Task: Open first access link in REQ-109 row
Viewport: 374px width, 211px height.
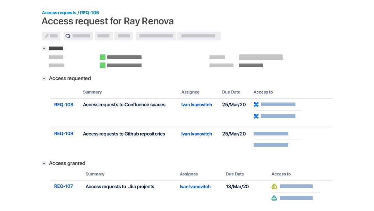Action: (271, 134)
